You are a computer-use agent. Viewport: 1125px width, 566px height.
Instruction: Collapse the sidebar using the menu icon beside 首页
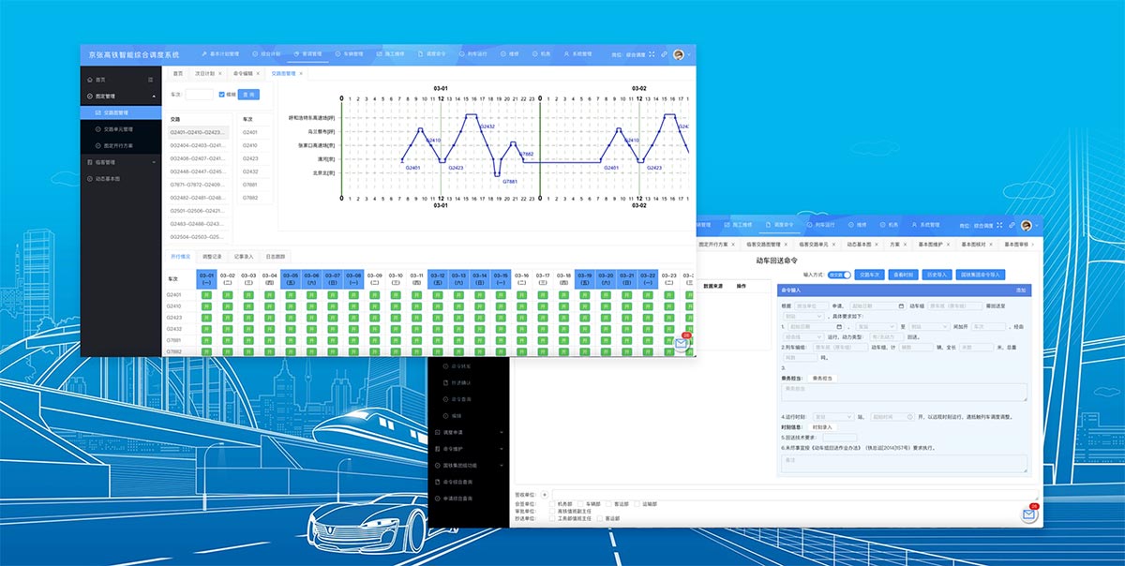point(152,80)
